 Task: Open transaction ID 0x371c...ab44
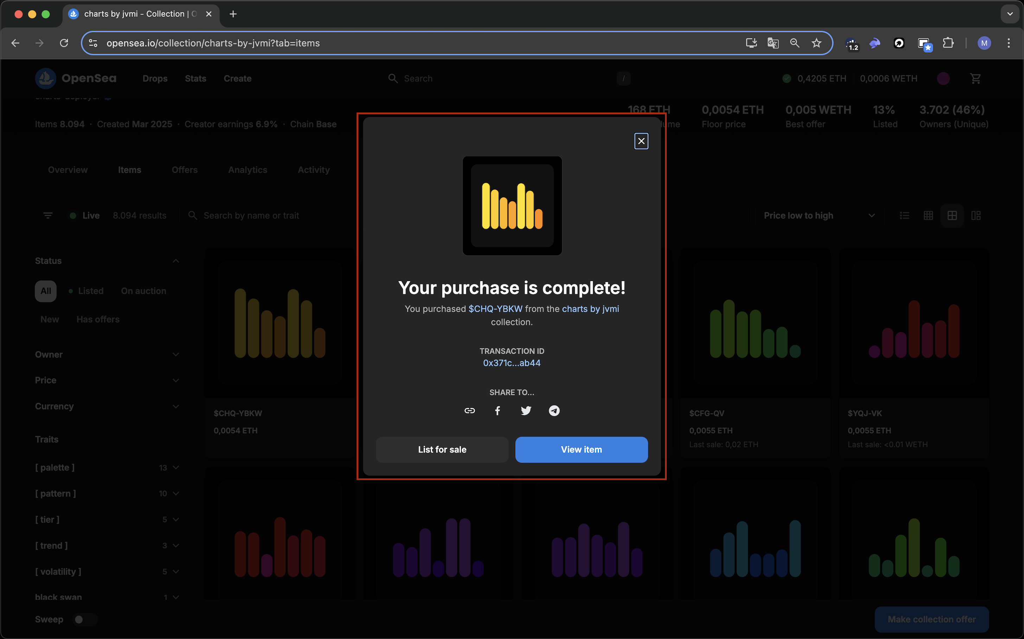click(512, 363)
